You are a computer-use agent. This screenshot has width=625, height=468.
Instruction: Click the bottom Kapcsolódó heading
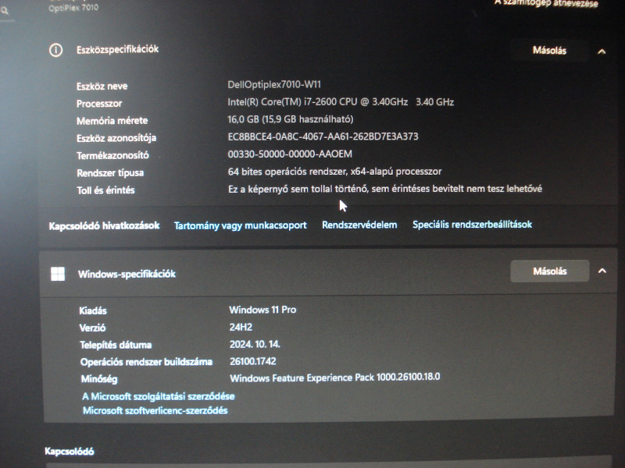70,452
